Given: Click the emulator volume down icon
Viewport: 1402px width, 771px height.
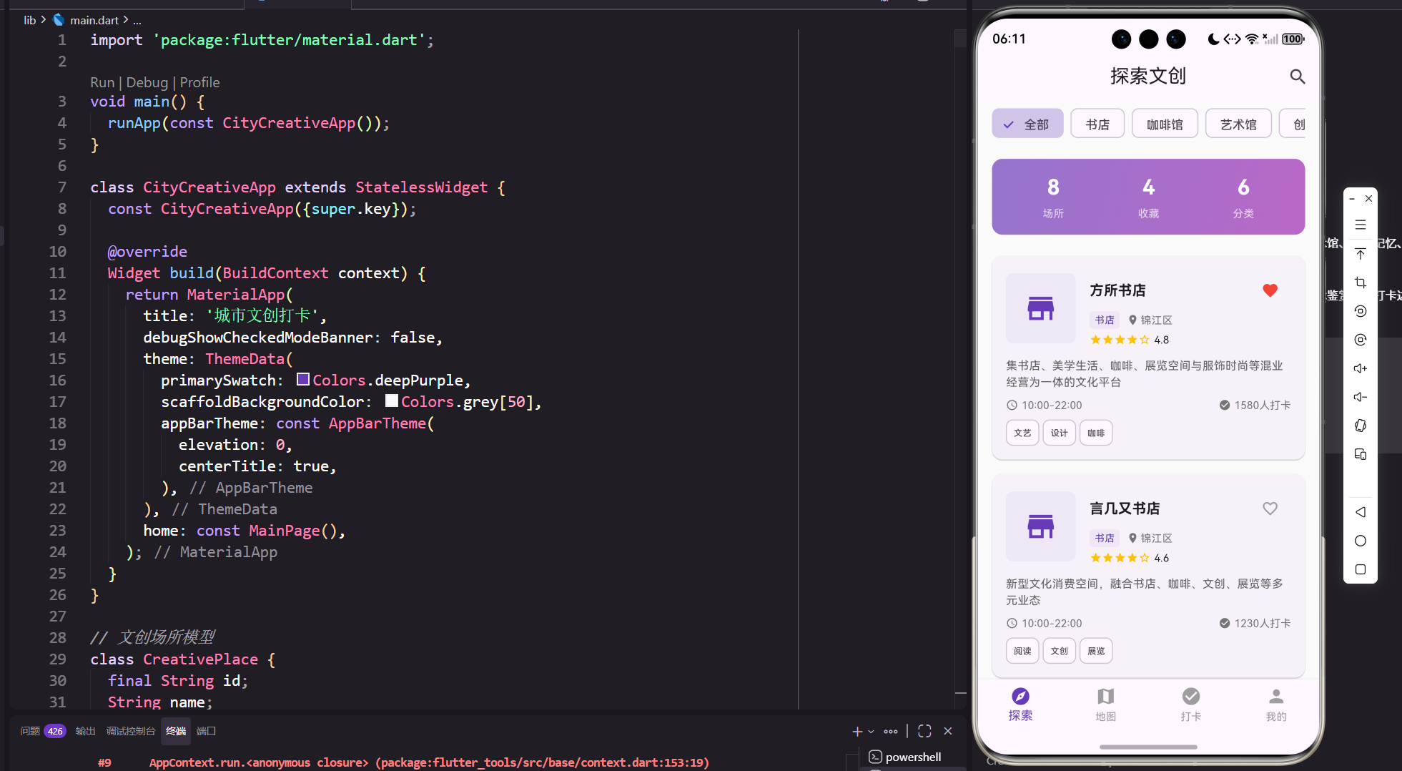Looking at the screenshot, I should tap(1361, 397).
